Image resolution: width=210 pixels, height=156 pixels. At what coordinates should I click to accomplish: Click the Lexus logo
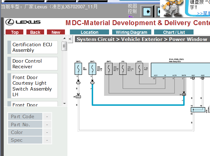tap(23, 22)
